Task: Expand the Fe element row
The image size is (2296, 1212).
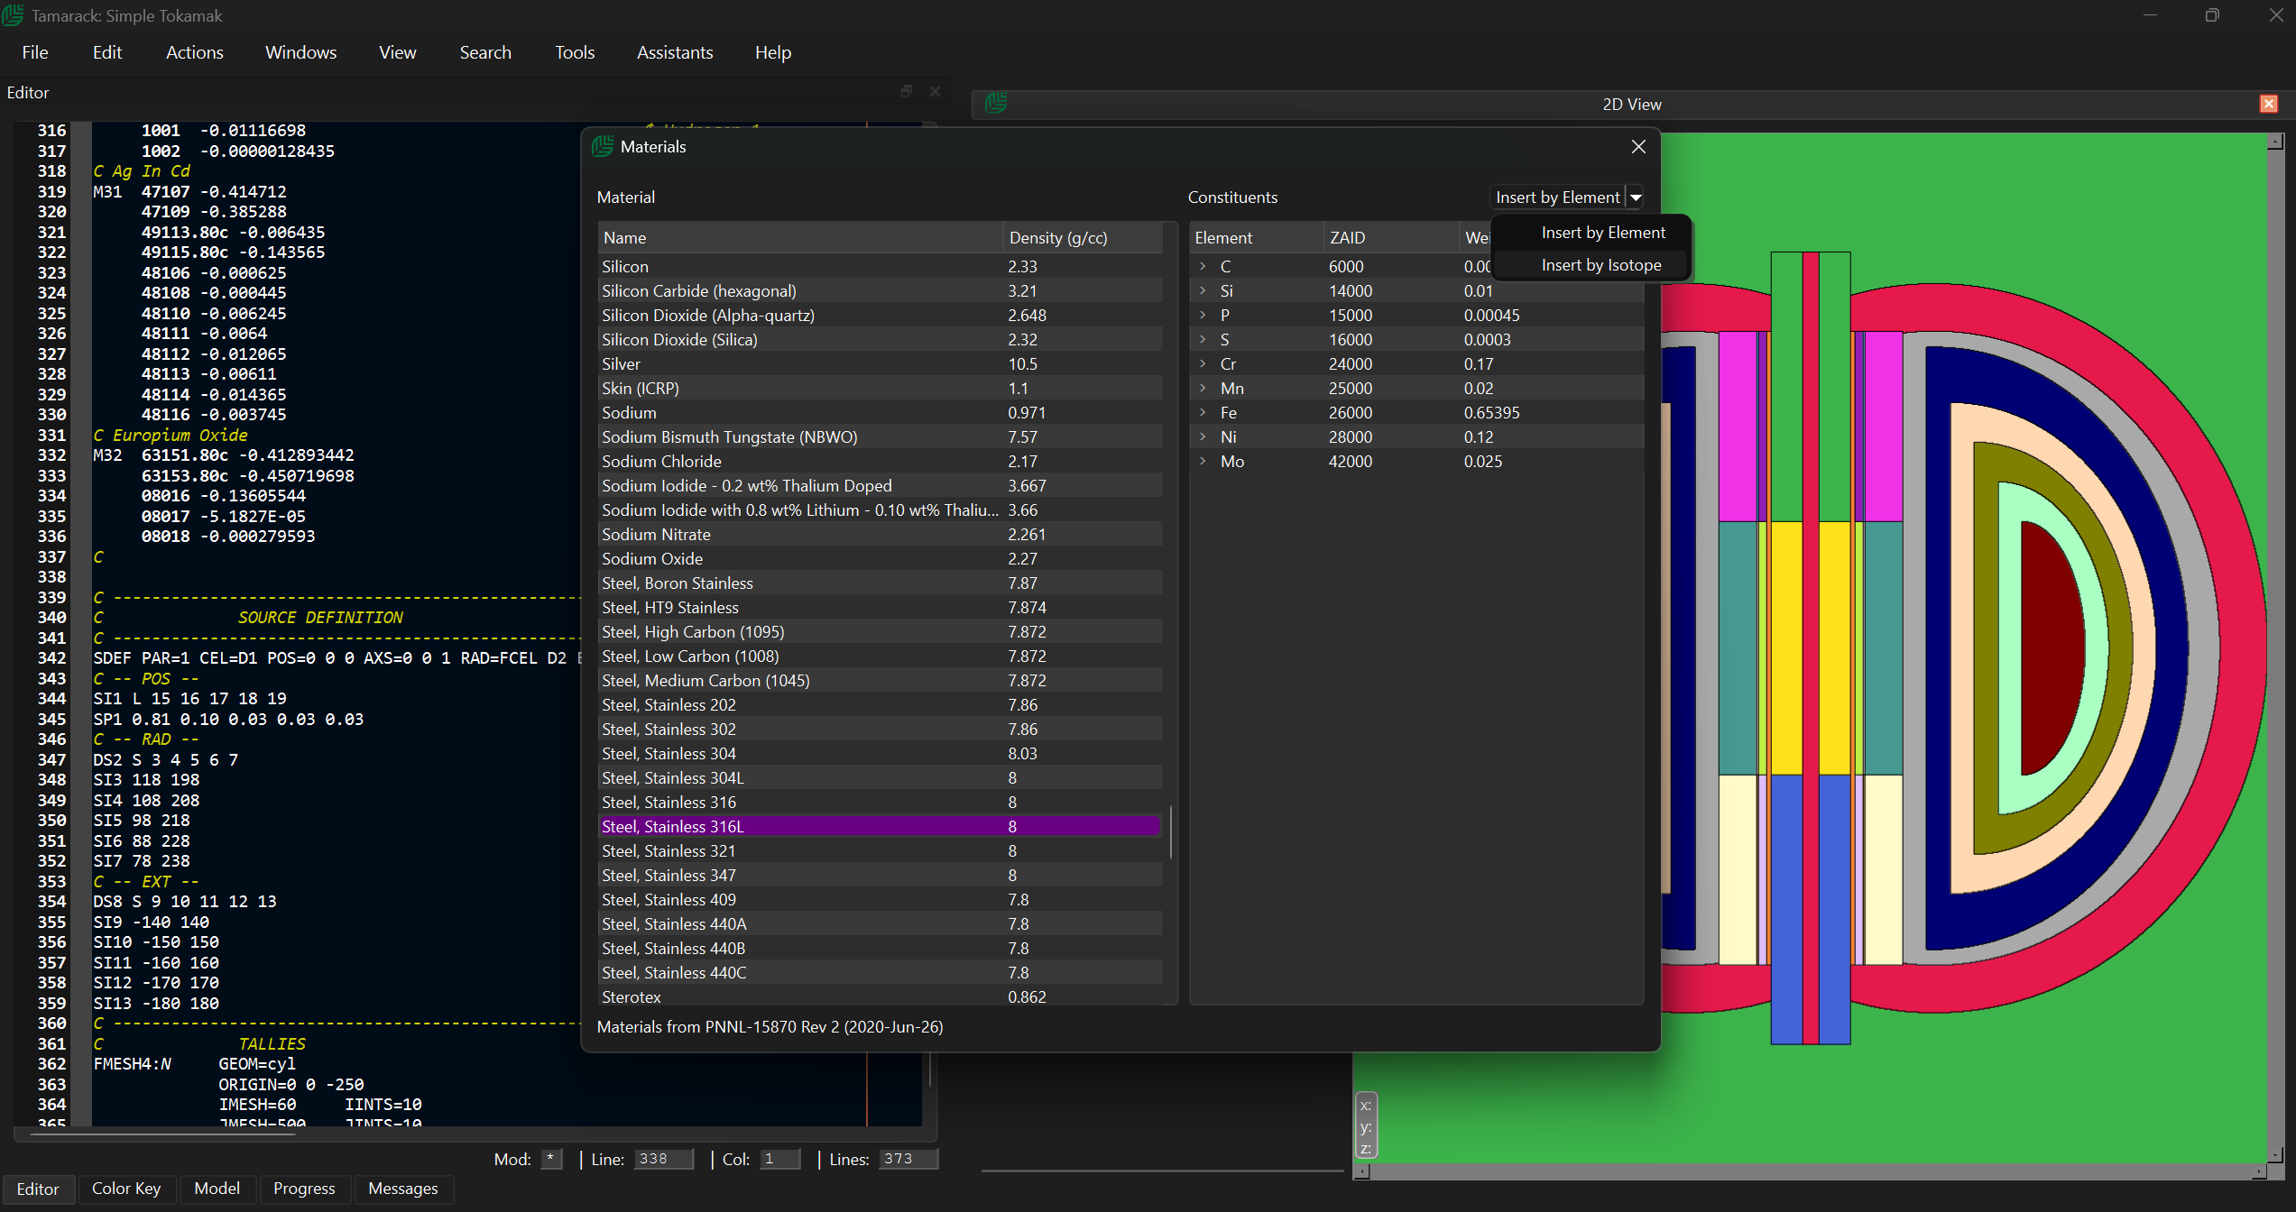Action: [x=1203, y=412]
